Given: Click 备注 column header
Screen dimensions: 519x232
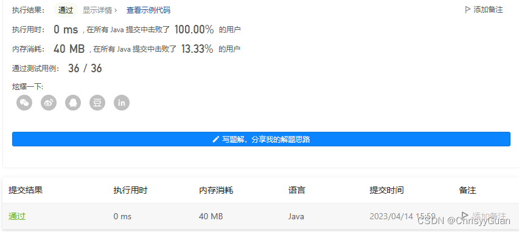Looking at the screenshot, I should pos(467,190).
